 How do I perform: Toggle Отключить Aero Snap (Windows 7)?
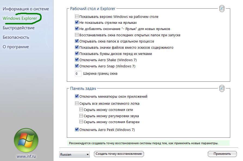77,66
